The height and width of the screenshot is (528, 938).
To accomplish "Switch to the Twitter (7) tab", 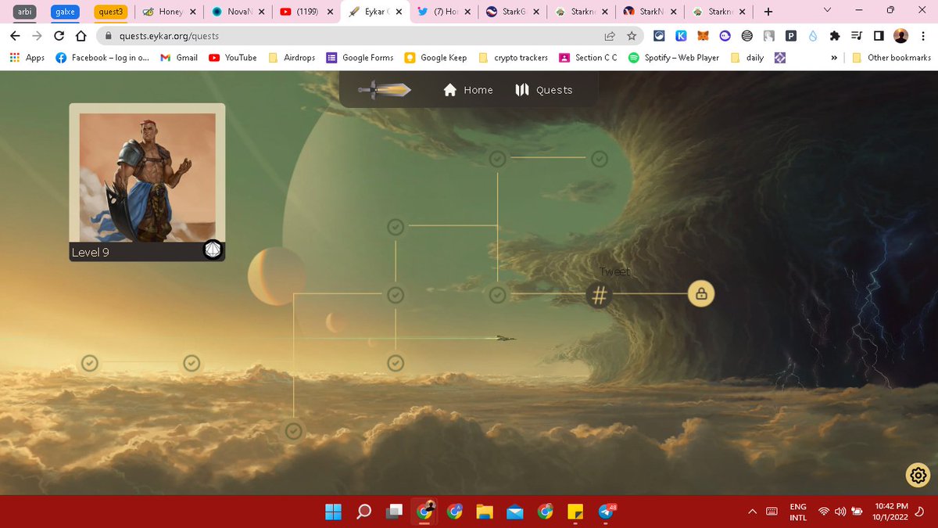I will click(x=444, y=12).
